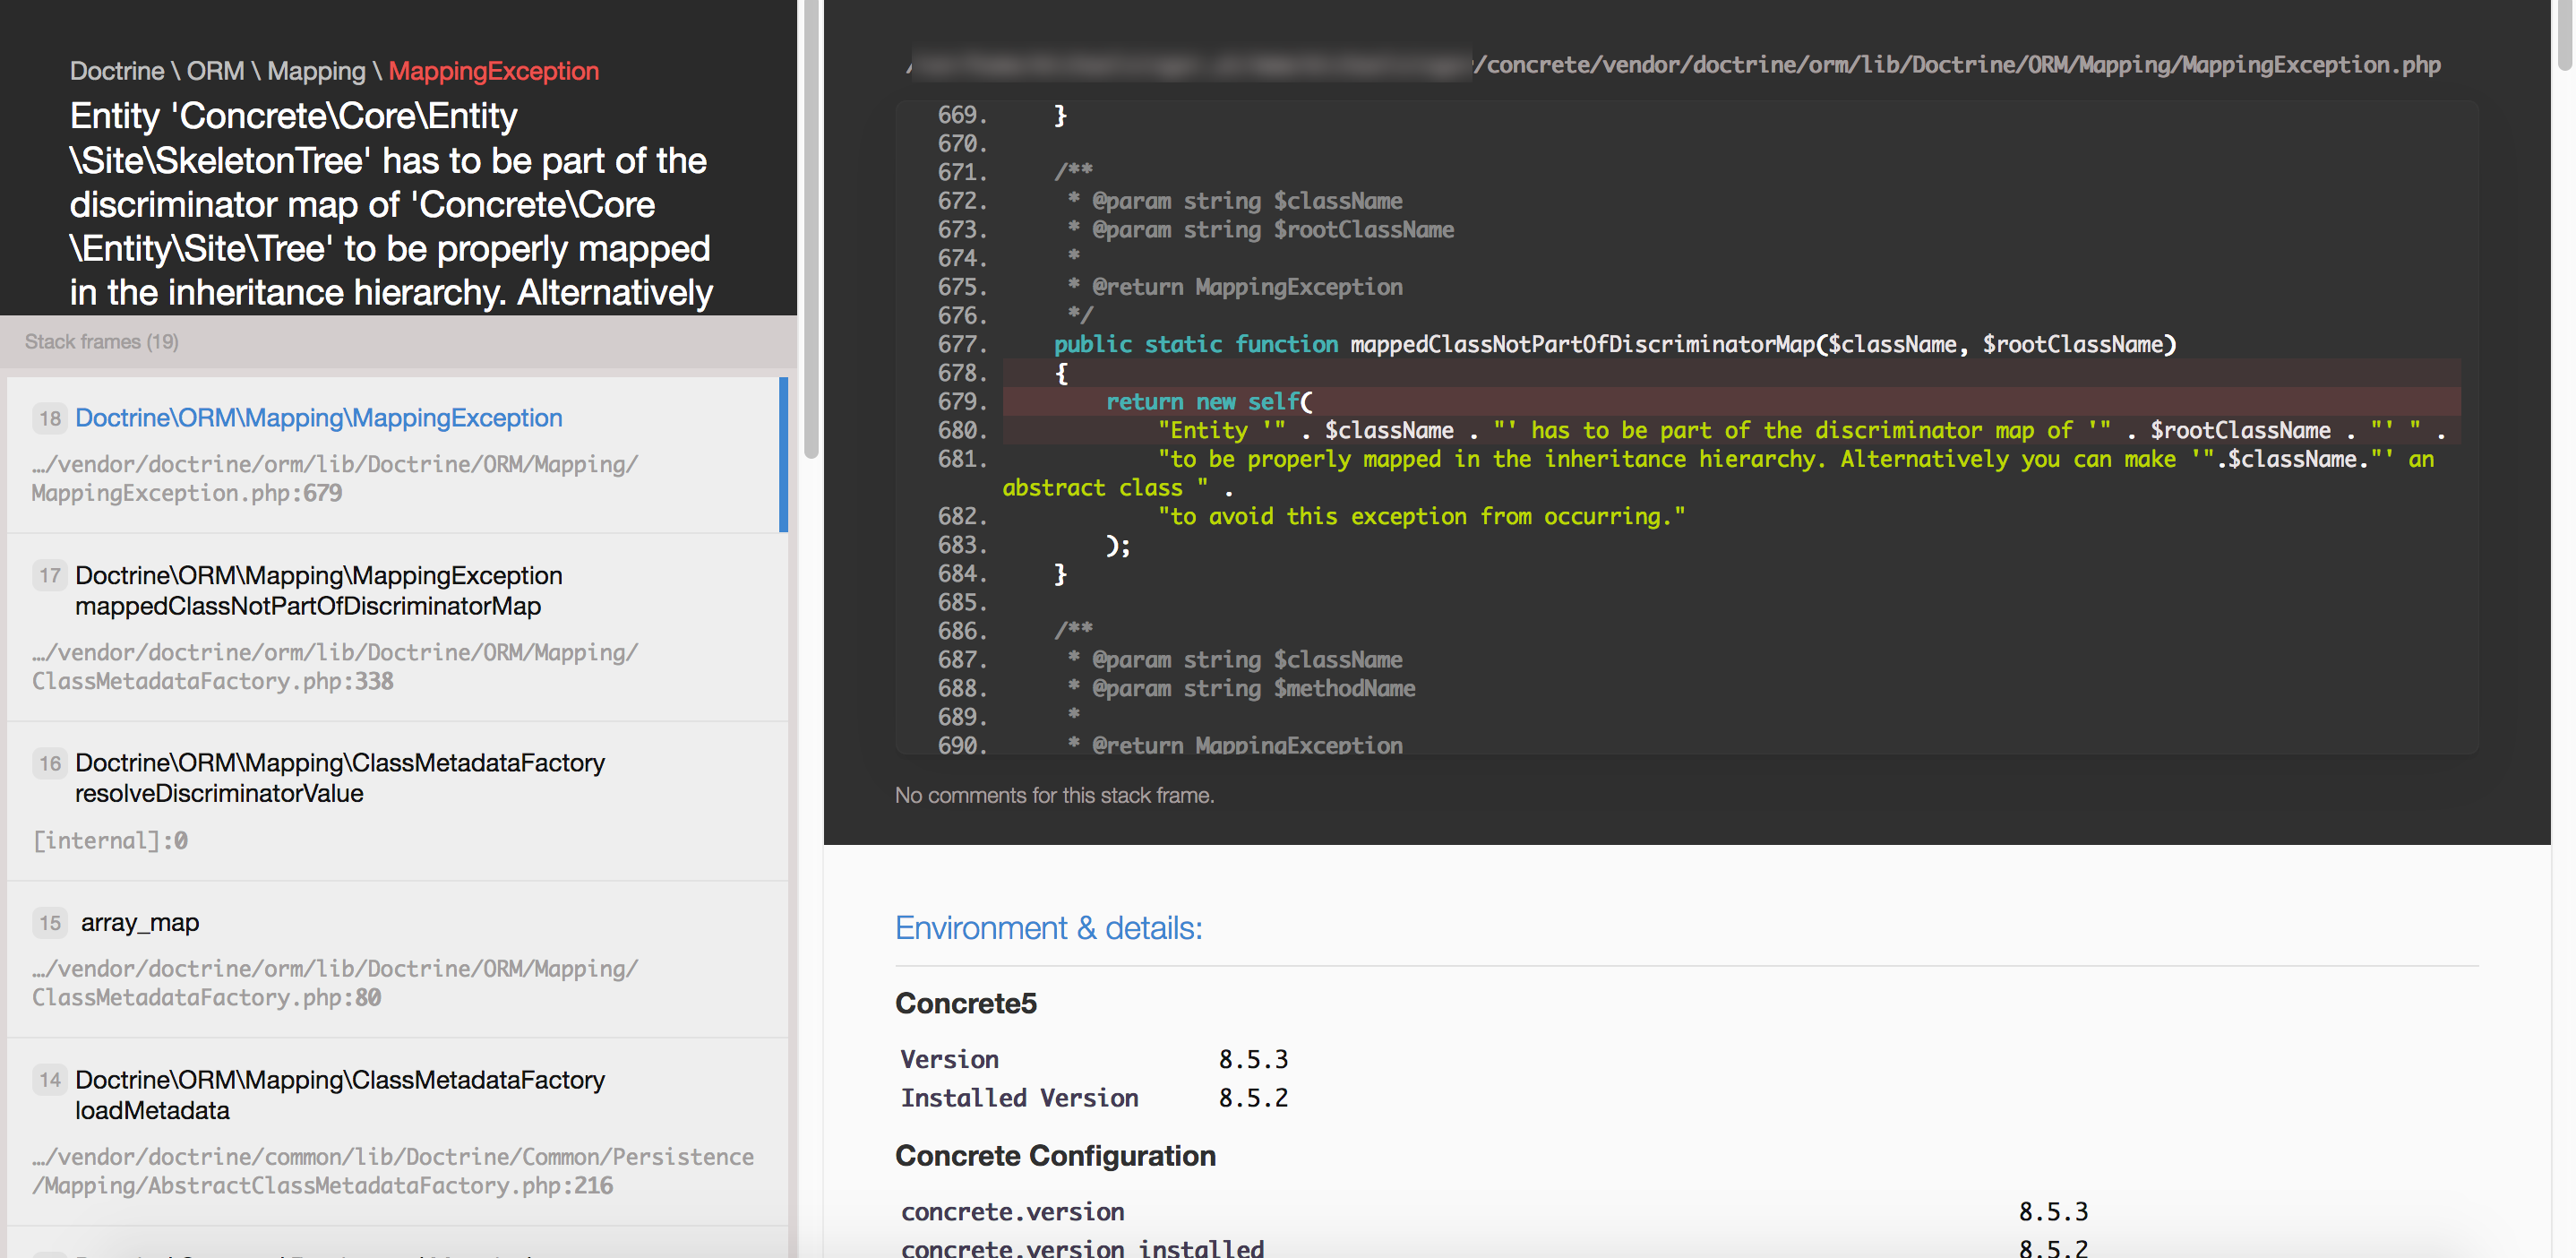Viewport: 2576px width, 1258px height.
Task: Open stack frame 14 loadMetadata
Action: tap(397, 1132)
